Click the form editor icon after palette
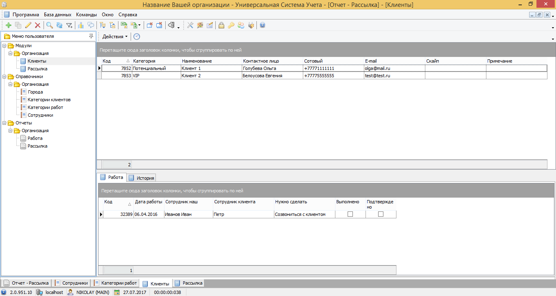 210,25
